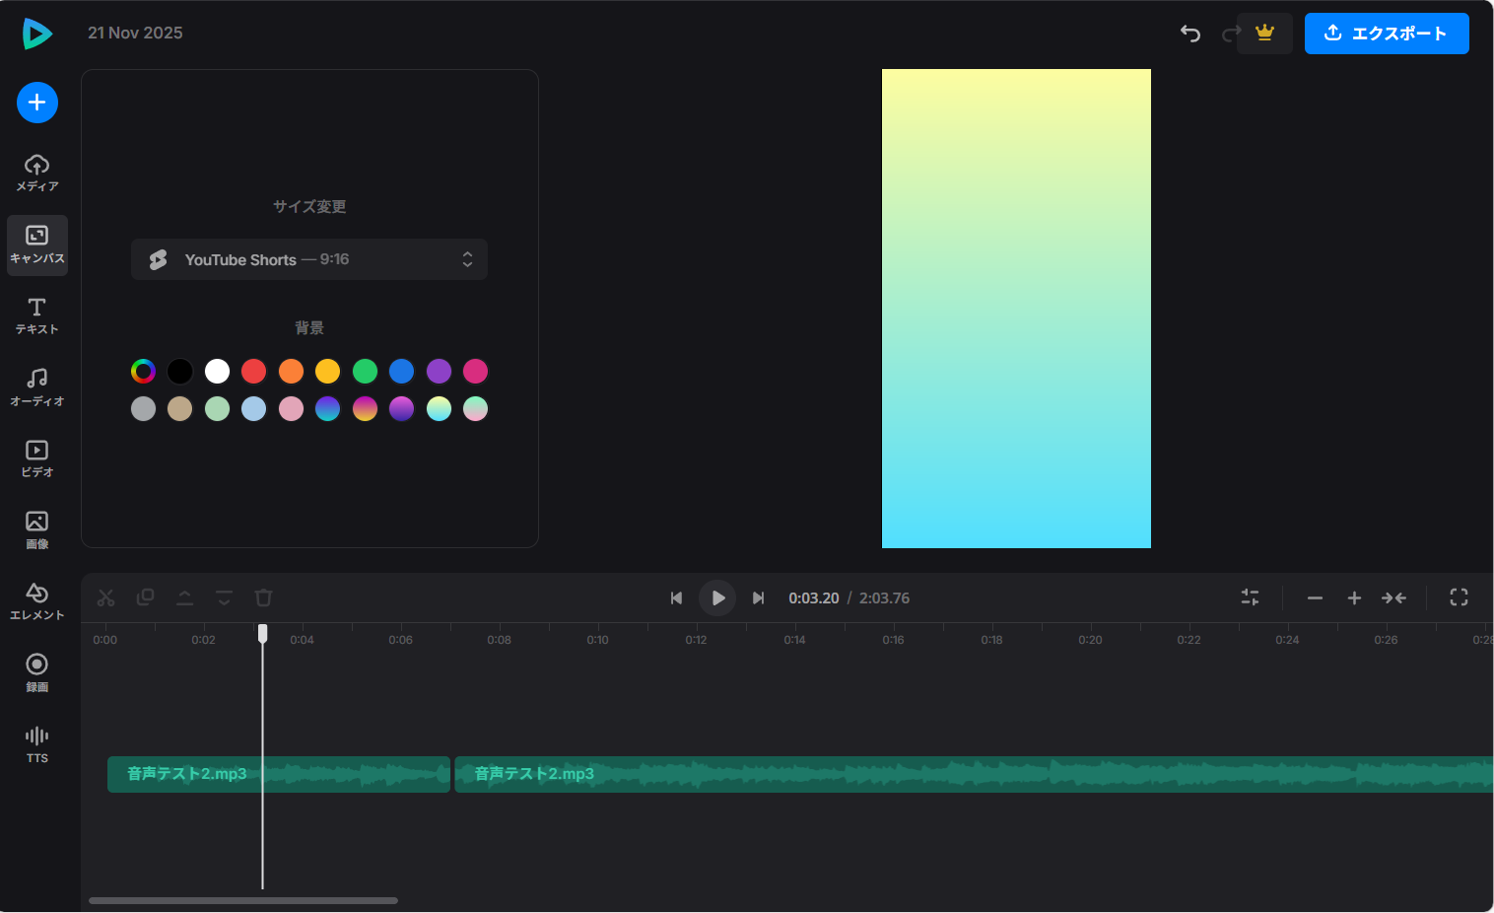1494x913 pixels.
Task: Open the custom color picker rainbow swatch
Action: (x=143, y=371)
